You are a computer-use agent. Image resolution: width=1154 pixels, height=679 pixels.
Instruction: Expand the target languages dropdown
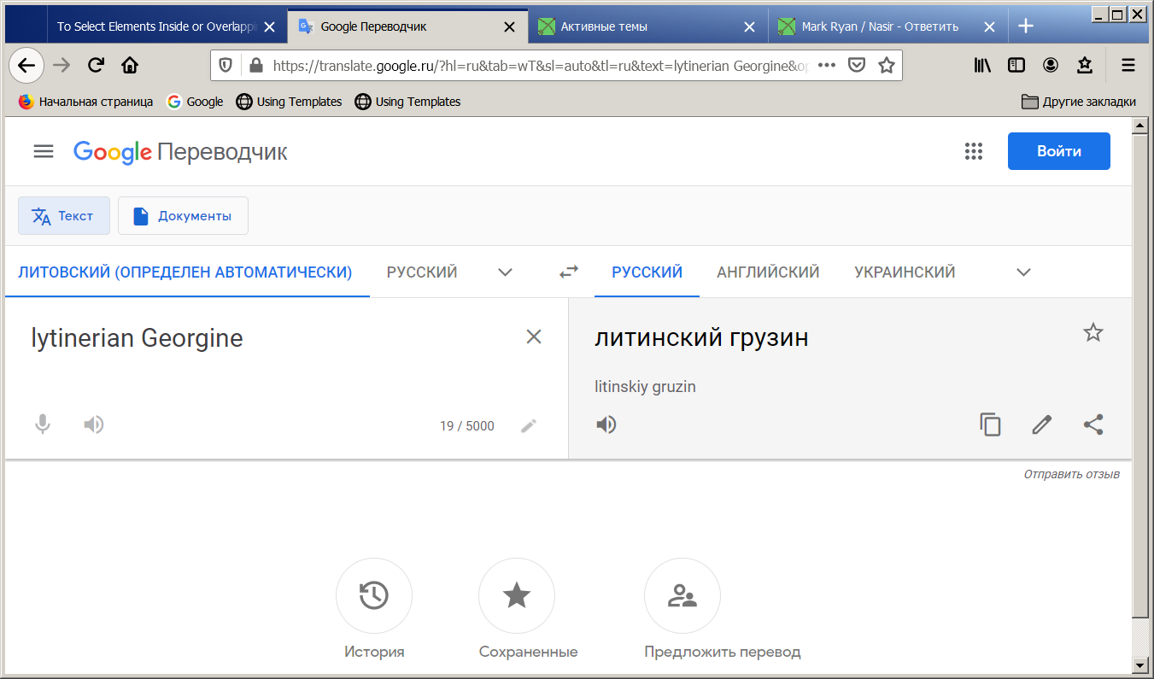(1023, 272)
